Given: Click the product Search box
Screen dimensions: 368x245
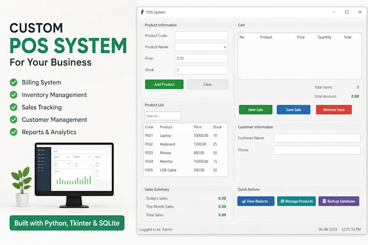Looking at the screenshot, I should click(163, 116).
